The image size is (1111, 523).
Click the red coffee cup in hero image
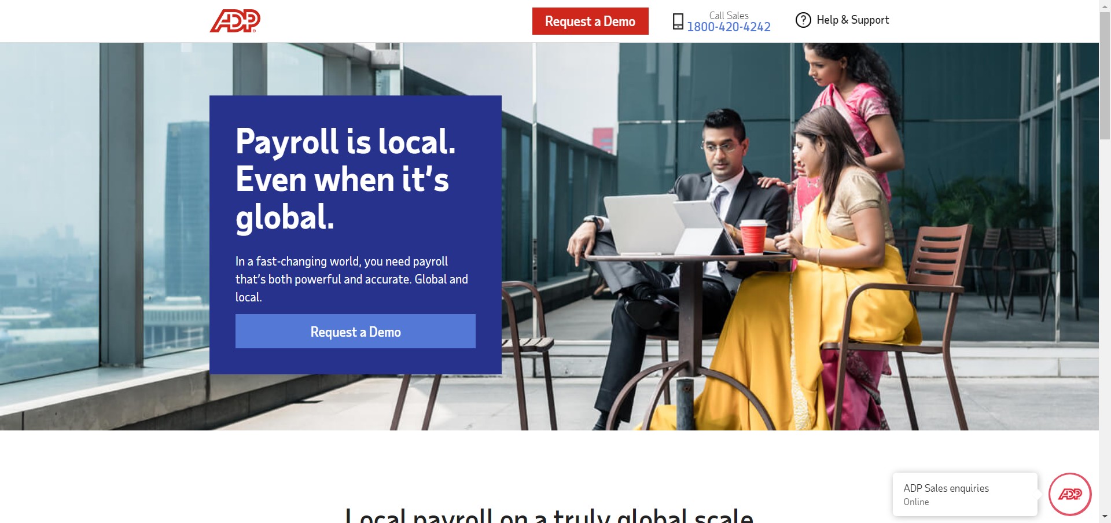pos(753,236)
